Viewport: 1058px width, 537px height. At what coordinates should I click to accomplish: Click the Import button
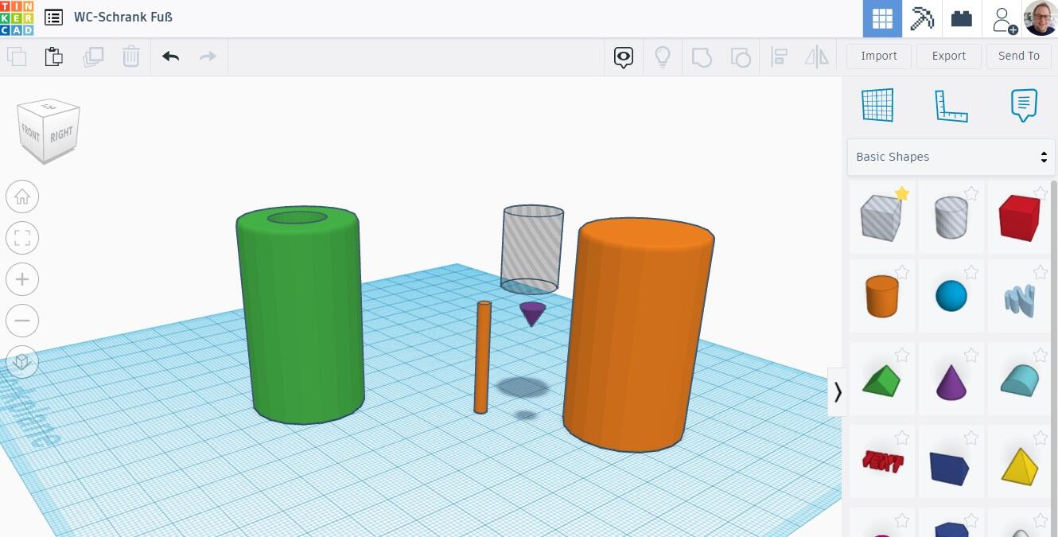878,56
